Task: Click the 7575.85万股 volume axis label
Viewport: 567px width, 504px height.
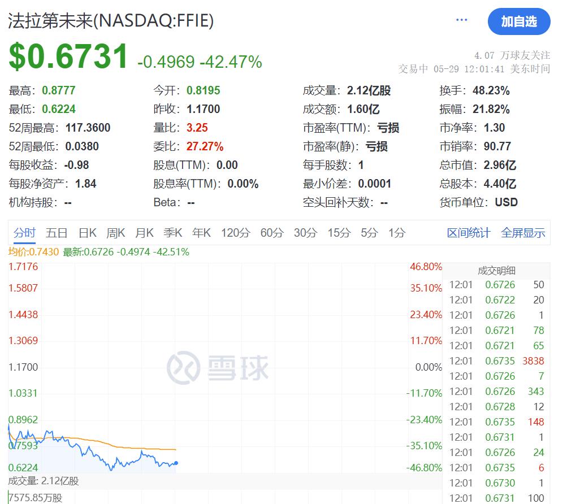Action: [x=36, y=498]
